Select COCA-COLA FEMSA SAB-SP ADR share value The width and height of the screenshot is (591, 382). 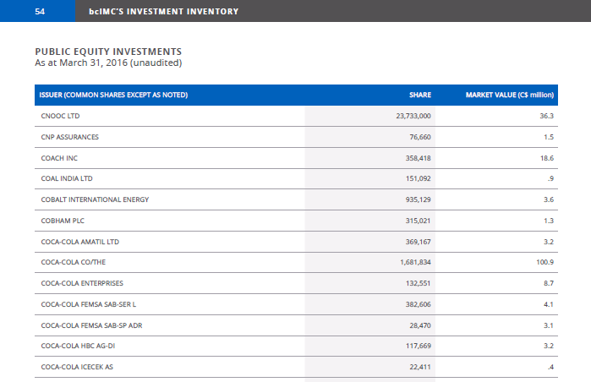pos(420,325)
